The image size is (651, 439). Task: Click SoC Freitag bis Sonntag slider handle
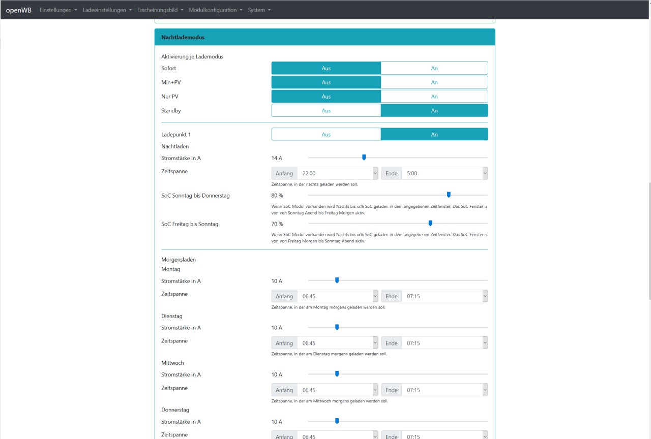click(x=430, y=223)
